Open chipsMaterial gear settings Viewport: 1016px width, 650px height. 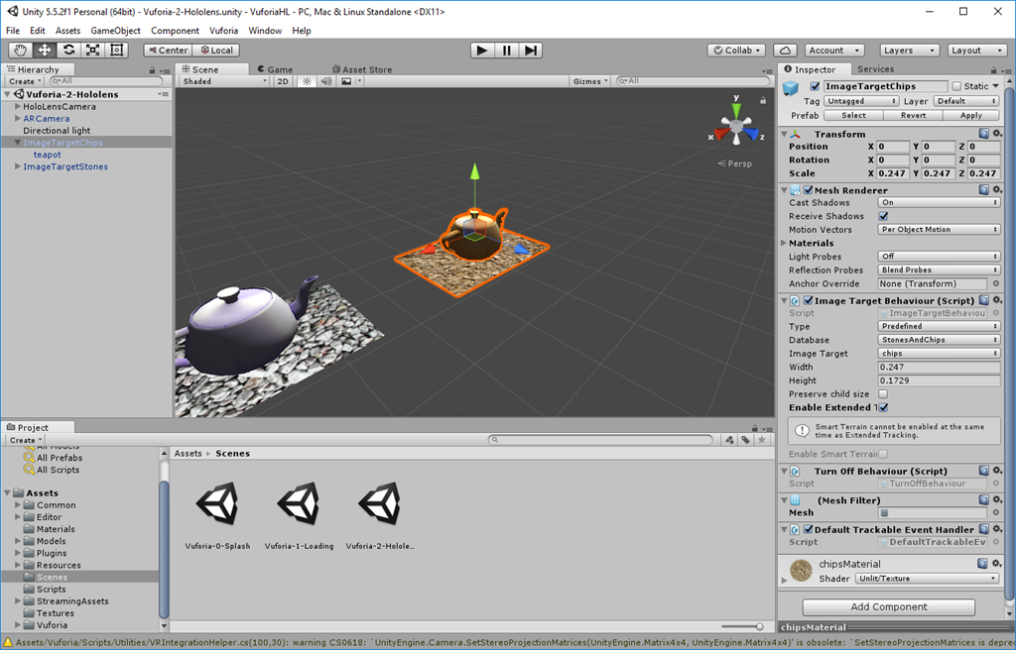tap(996, 563)
